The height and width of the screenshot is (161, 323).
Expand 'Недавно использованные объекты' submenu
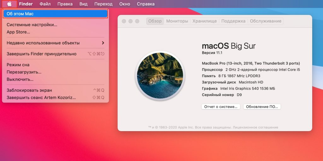point(56,43)
